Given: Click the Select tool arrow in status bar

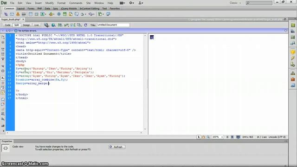Looking at the screenshot, I should 199,137.
